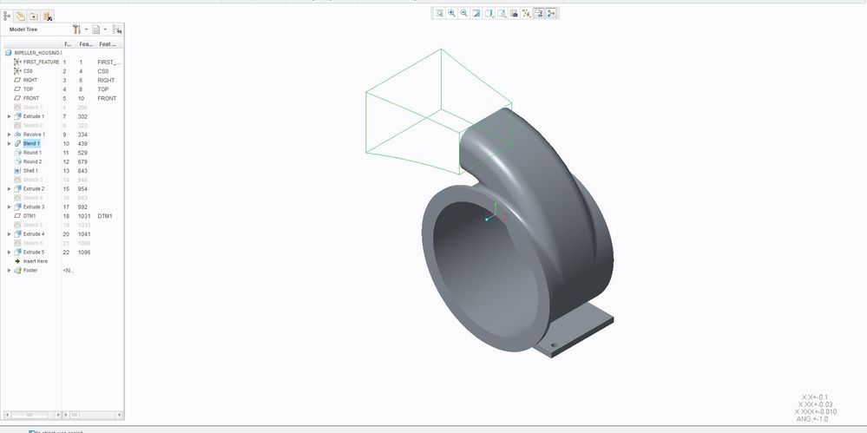Open the Datum Display Filters icon
This screenshot has width=867, height=433.
point(527,13)
